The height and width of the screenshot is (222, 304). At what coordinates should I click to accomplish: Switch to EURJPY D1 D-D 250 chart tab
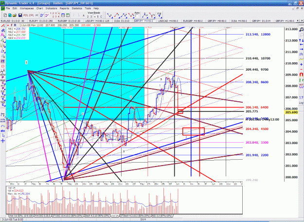41,21
